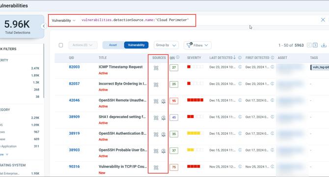The height and width of the screenshot is (177, 329).
Task: Switch to the Vulnerability view tab
Action: 136,45
